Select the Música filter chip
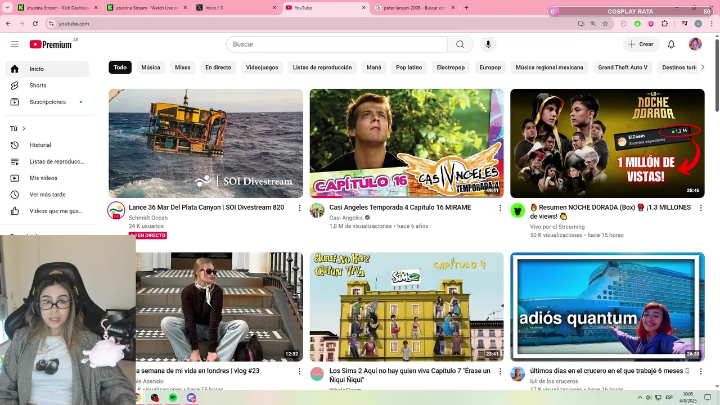 click(151, 67)
